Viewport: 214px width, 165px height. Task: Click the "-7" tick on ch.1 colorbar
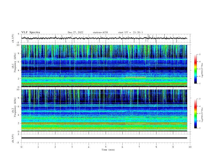(199, 84)
